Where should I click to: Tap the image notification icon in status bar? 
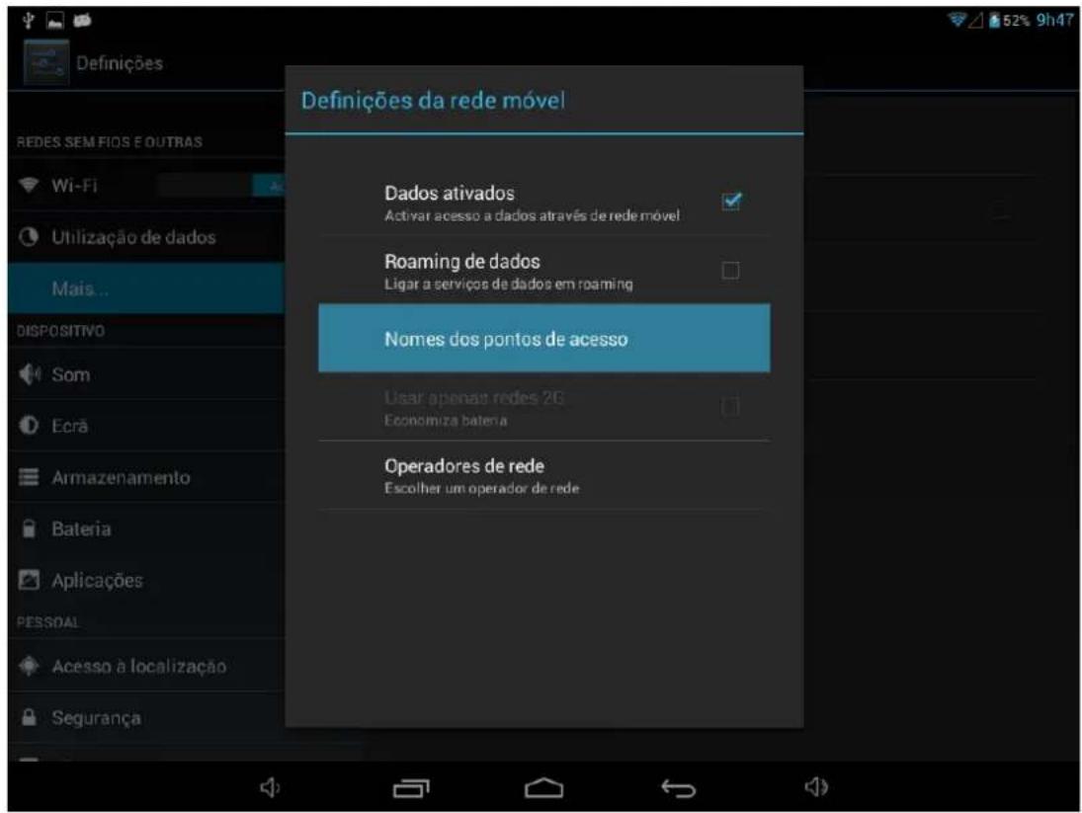coord(54,21)
